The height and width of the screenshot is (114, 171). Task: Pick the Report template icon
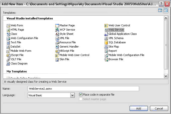point(106,51)
